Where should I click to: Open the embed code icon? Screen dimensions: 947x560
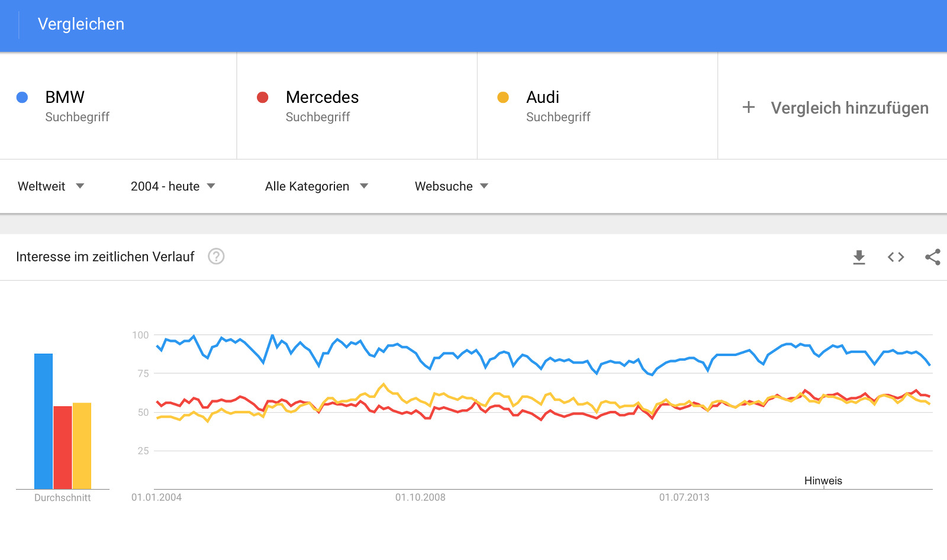pos(896,257)
